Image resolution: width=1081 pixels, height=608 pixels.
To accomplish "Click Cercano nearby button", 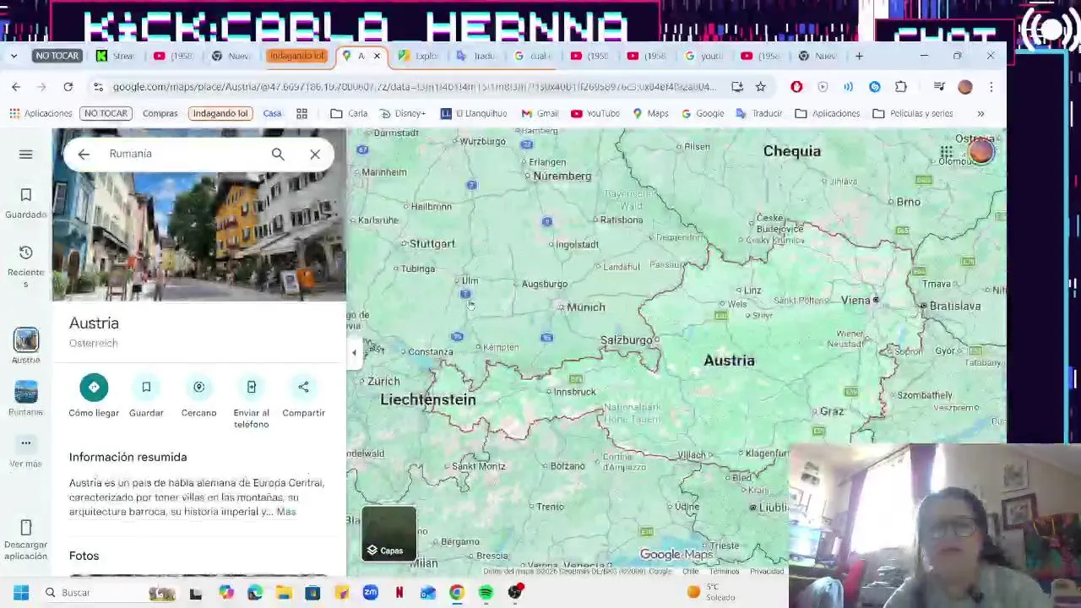I will coord(198,396).
